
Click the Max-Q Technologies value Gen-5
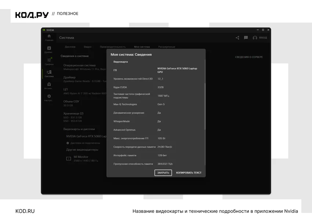161,104
